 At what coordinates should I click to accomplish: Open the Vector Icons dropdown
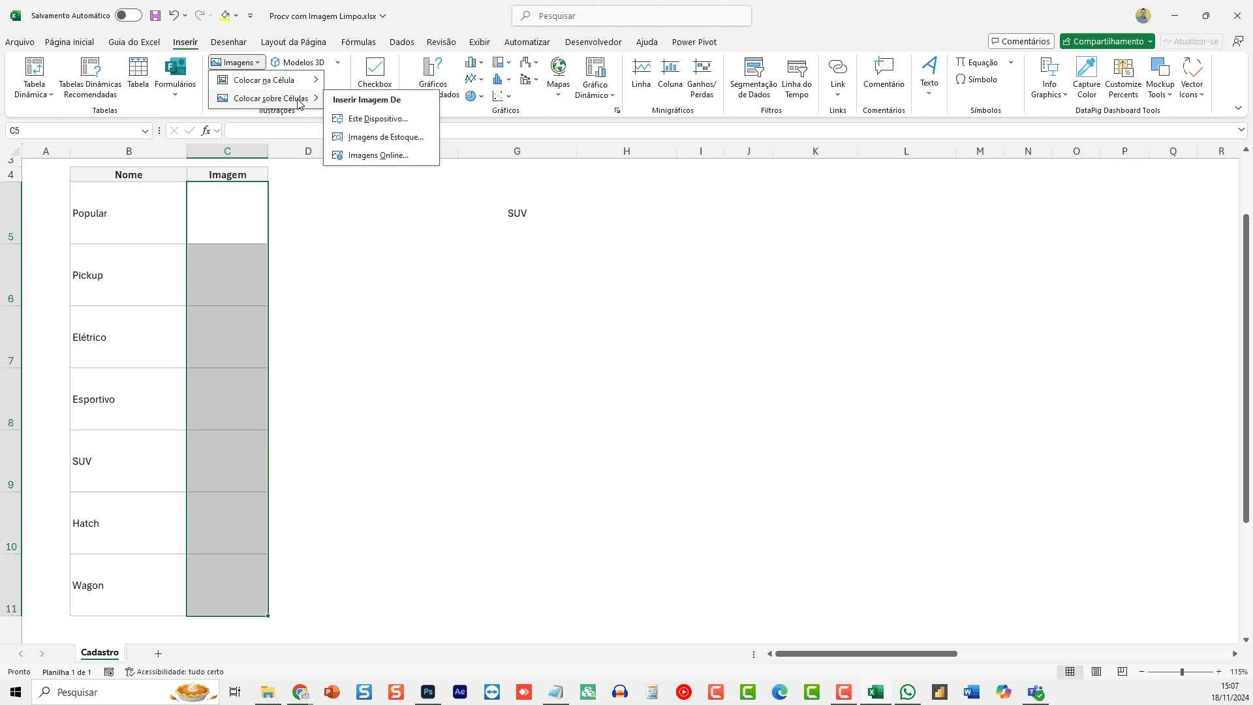pos(1192,78)
